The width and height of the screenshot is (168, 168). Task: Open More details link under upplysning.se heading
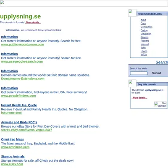(33, 22)
